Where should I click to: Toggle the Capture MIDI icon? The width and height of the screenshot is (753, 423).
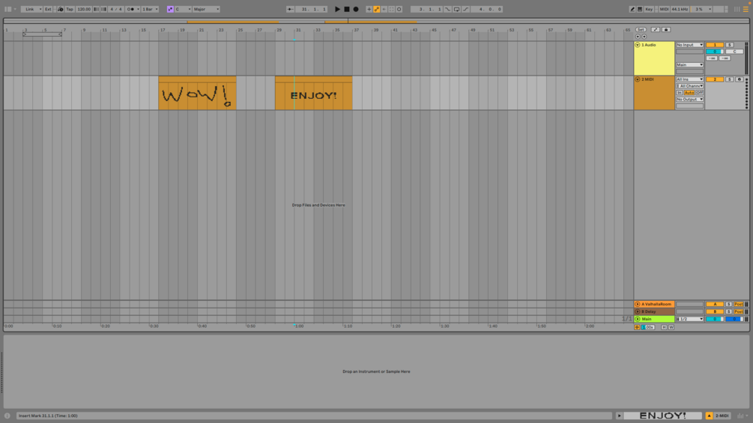pyautogui.click(x=391, y=9)
